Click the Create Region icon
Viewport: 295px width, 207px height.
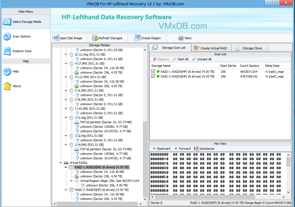pos(138,38)
